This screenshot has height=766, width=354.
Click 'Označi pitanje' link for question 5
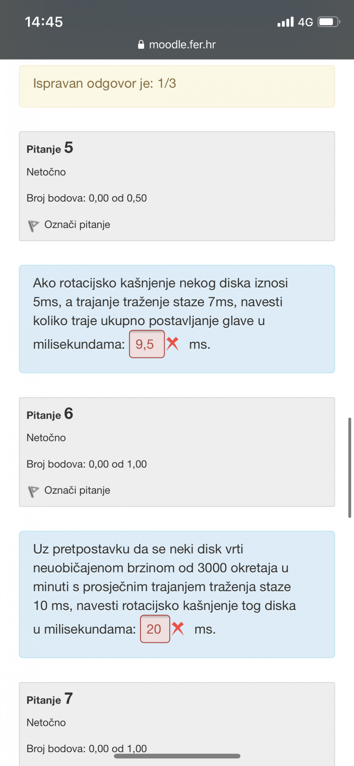(77, 224)
